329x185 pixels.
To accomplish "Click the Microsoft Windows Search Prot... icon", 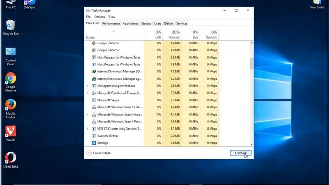I will point(94,121).
